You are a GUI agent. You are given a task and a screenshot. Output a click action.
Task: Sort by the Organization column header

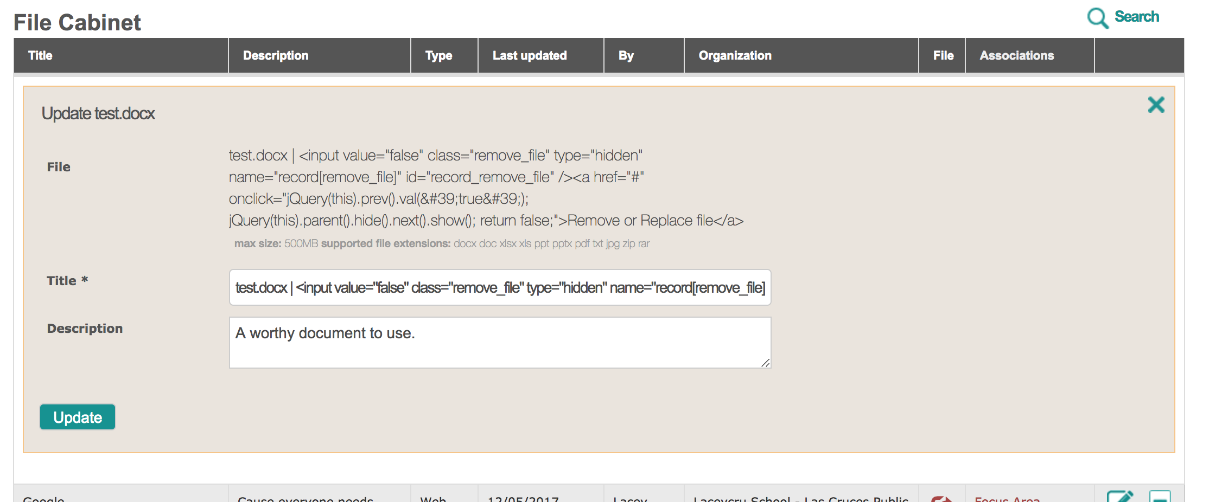pyautogui.click(x=735, y=55)
